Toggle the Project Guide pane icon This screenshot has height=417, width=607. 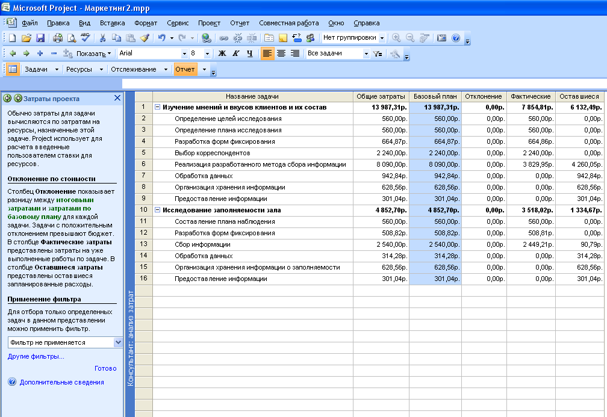point(13,69)
